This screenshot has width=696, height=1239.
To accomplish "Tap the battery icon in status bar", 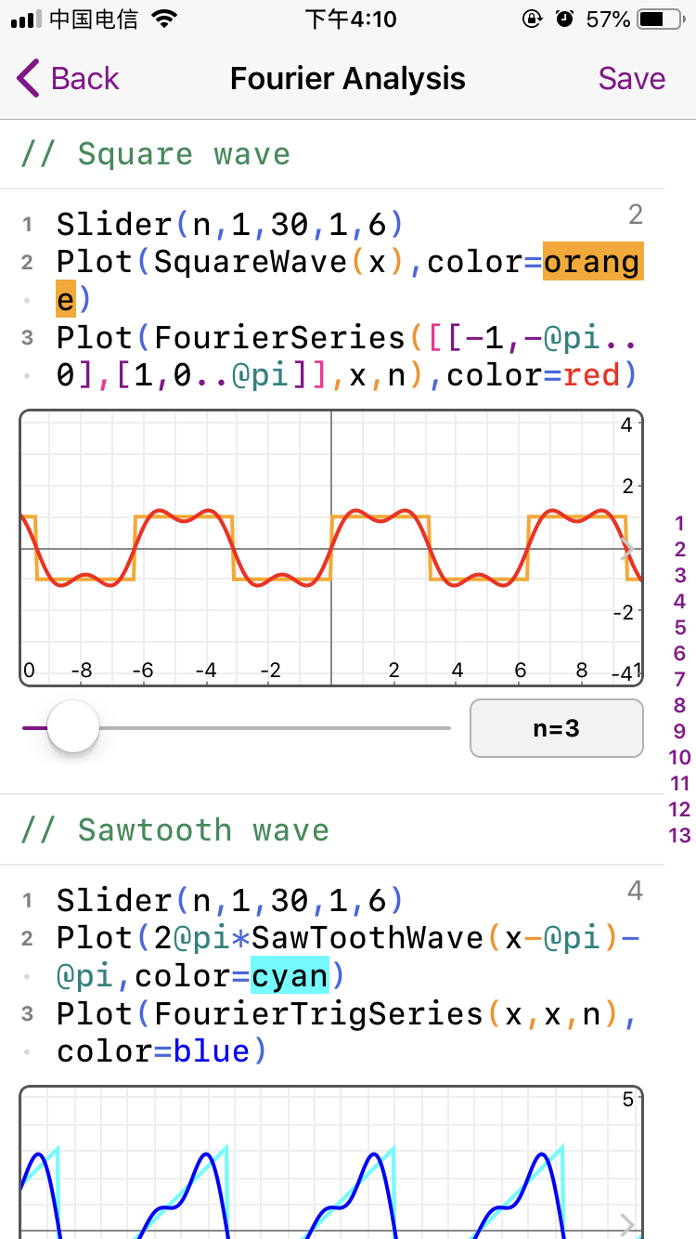I will click(660, 19).
